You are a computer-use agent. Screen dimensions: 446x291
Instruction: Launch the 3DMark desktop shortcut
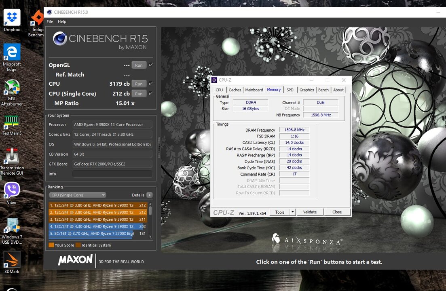(12, 262)
